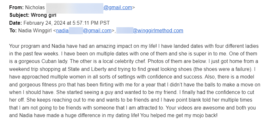This screenshot has width=268, height=125.
Task: Click the redacted box after nadia
Action: 76,30
